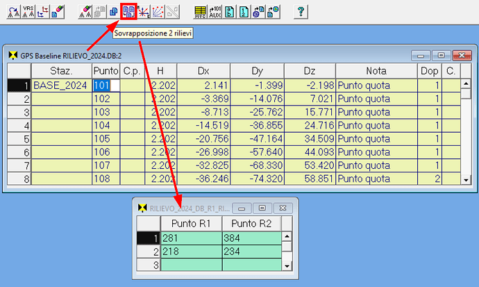This screenshot has height=287, width=479.
Task: Click the 1/2 document icon
Action: coord(244,12)
